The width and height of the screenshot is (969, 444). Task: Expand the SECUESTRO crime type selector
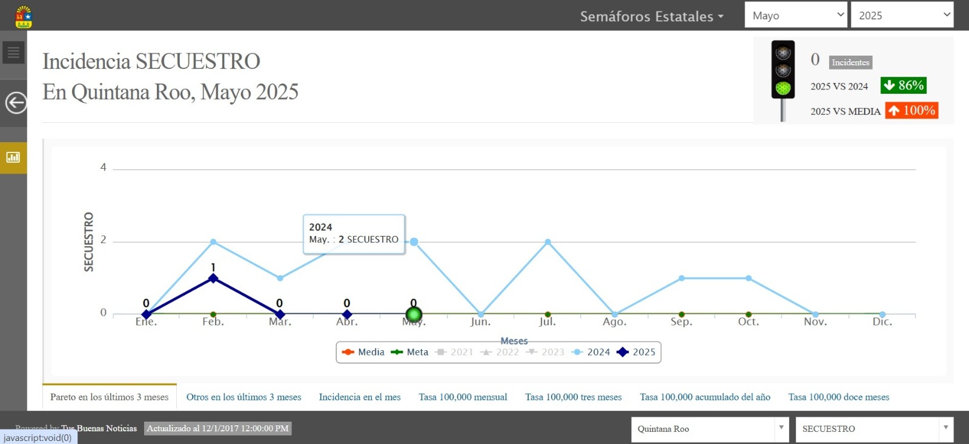click(874, 429)
